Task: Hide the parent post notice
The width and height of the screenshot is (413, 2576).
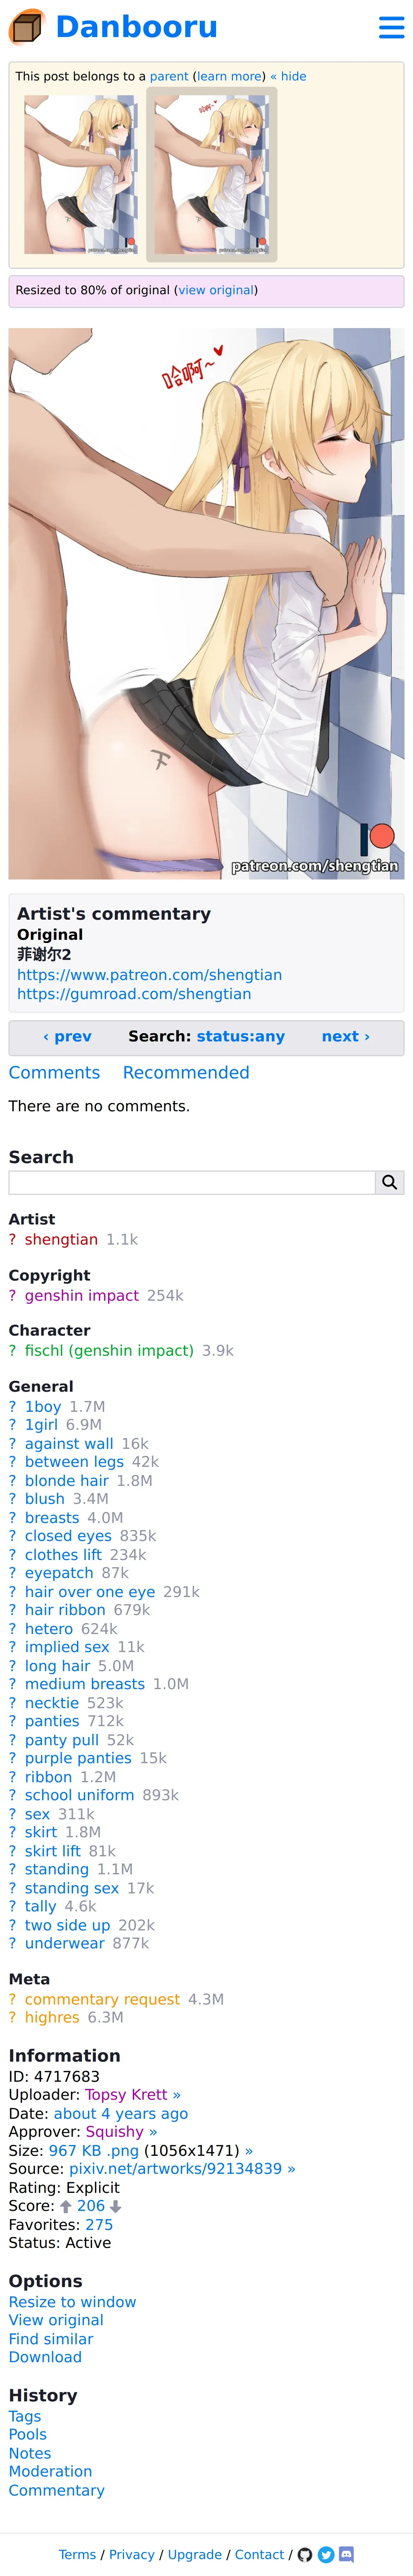Action: [288, 76]
